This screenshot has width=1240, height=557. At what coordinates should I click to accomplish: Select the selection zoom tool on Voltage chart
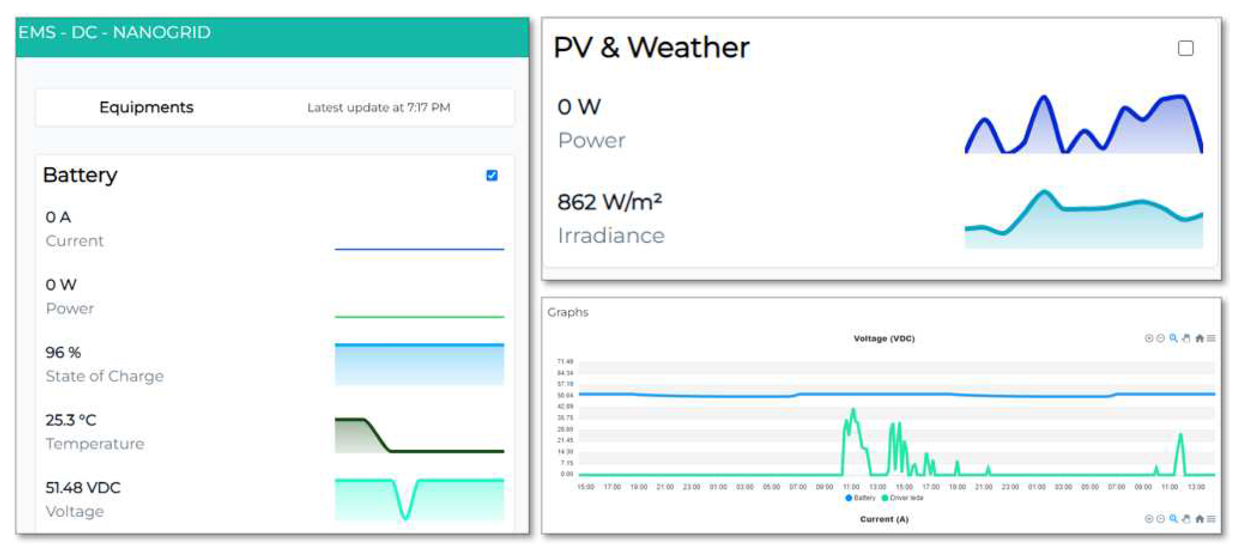coord(1173,338)
